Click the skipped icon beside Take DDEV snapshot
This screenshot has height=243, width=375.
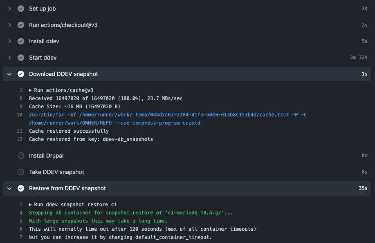(20, 172)
